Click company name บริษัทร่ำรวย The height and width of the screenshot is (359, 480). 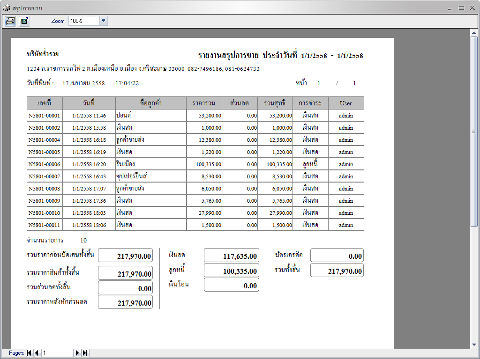click(43, 54)
